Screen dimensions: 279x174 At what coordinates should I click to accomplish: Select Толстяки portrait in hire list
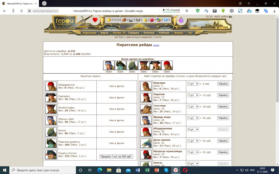tap(146, 109)
